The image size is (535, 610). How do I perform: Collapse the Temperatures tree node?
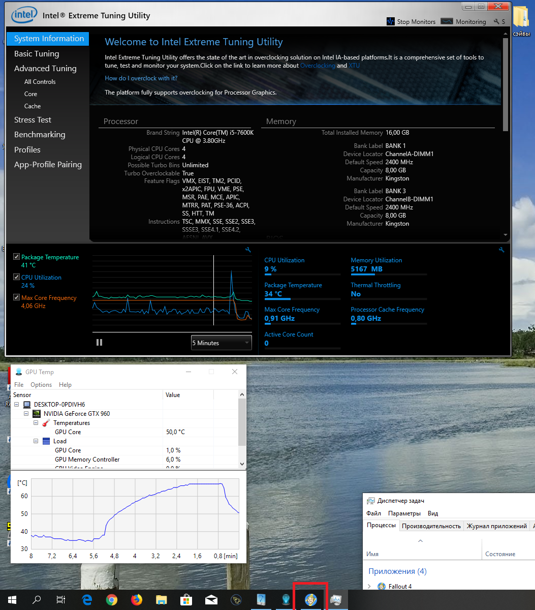pyautogui.click(x=36, y=423)
